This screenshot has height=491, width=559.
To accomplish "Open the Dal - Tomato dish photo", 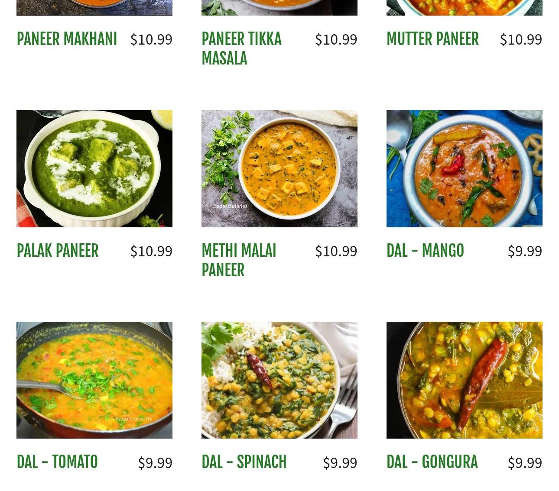I will pyautogui.click(x=94, y=380).
